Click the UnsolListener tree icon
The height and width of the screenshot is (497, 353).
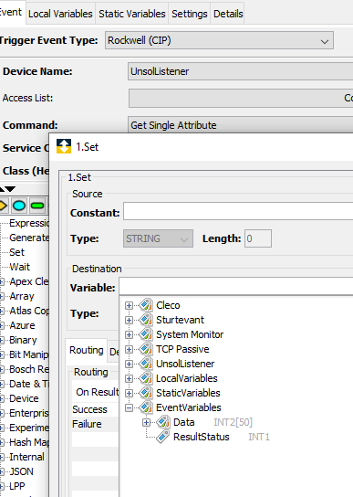click(146, 364)
